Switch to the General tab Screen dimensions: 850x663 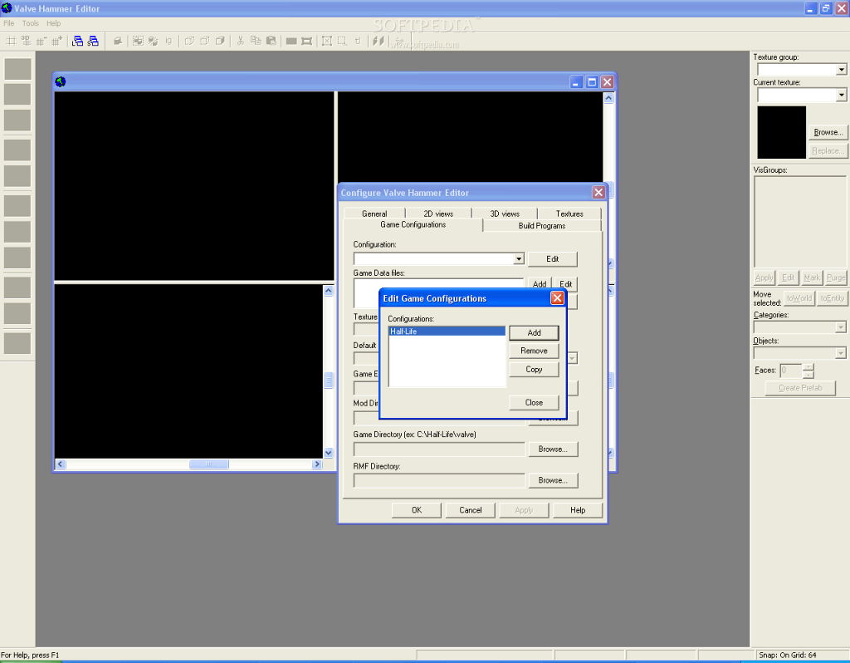[374, 214]
